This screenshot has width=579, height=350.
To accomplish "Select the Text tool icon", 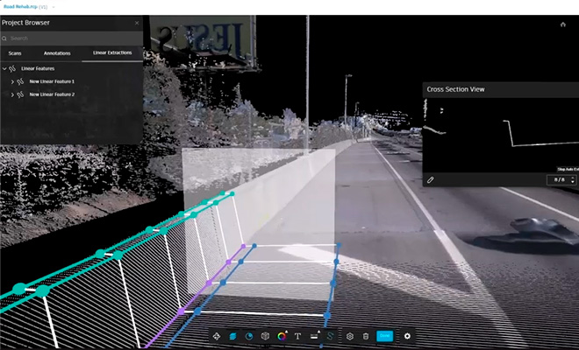I will coord(297,336).
